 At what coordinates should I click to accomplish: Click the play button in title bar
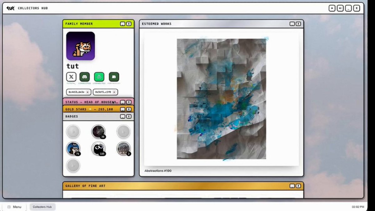coord(332,8)
